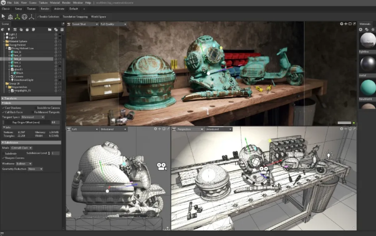
Task: Toggle Enable Selection checkbox
Action: pyautogui.click(x=39, y=17)
